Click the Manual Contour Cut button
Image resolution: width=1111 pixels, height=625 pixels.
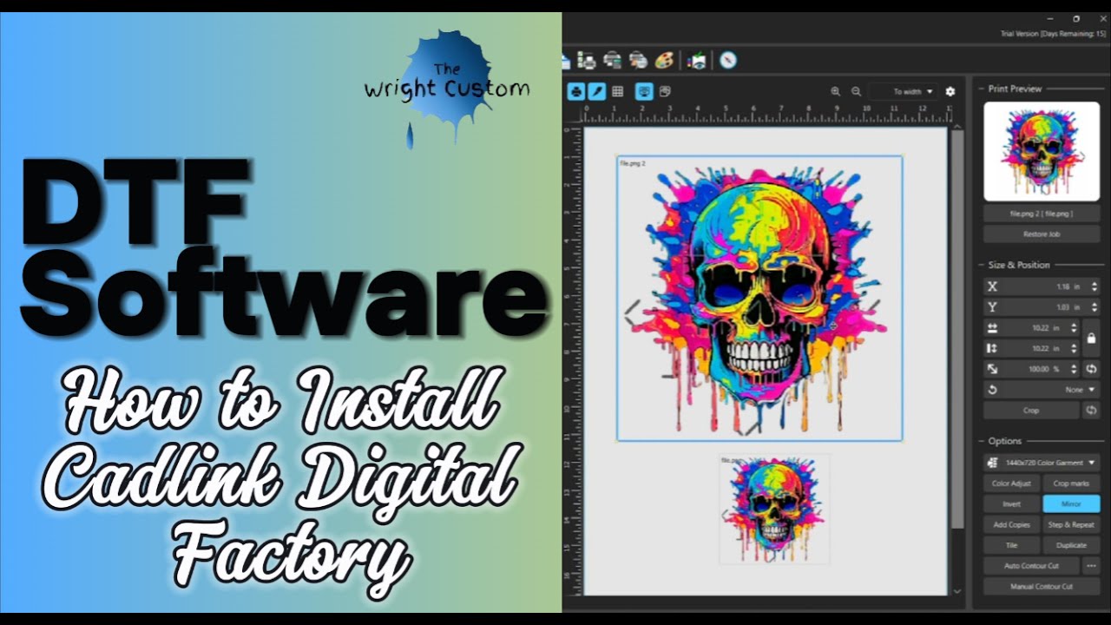1042,587
